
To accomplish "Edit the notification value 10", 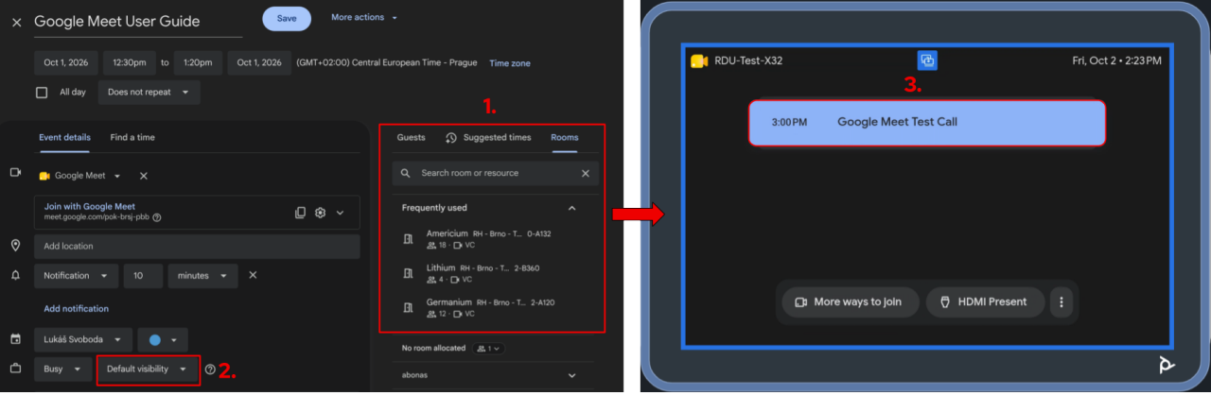I will 143,276.
